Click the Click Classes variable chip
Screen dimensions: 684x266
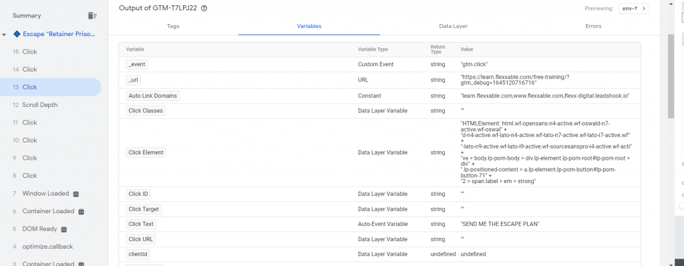point(146,111)
